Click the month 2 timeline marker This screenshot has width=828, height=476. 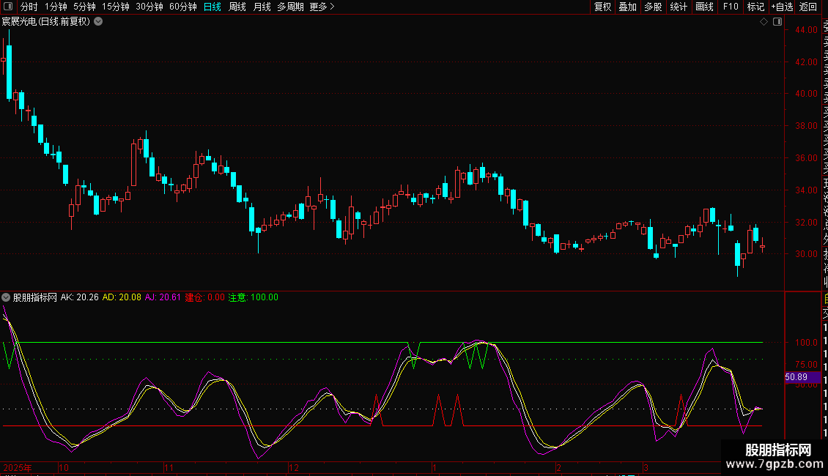558,467
